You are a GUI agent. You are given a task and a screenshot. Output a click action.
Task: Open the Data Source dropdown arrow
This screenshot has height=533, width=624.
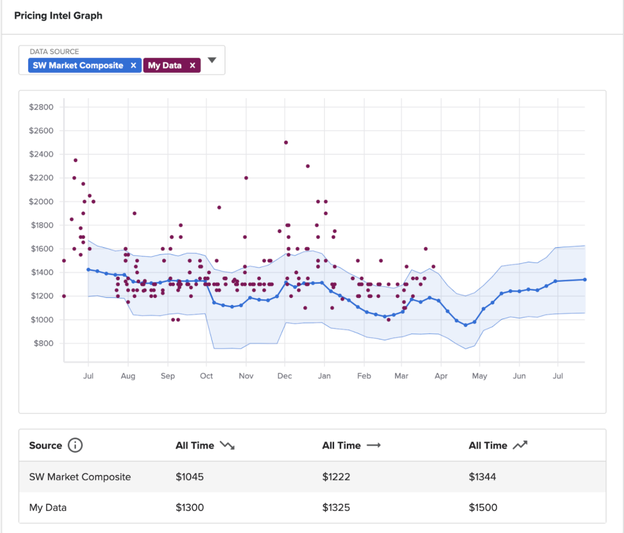212,60
